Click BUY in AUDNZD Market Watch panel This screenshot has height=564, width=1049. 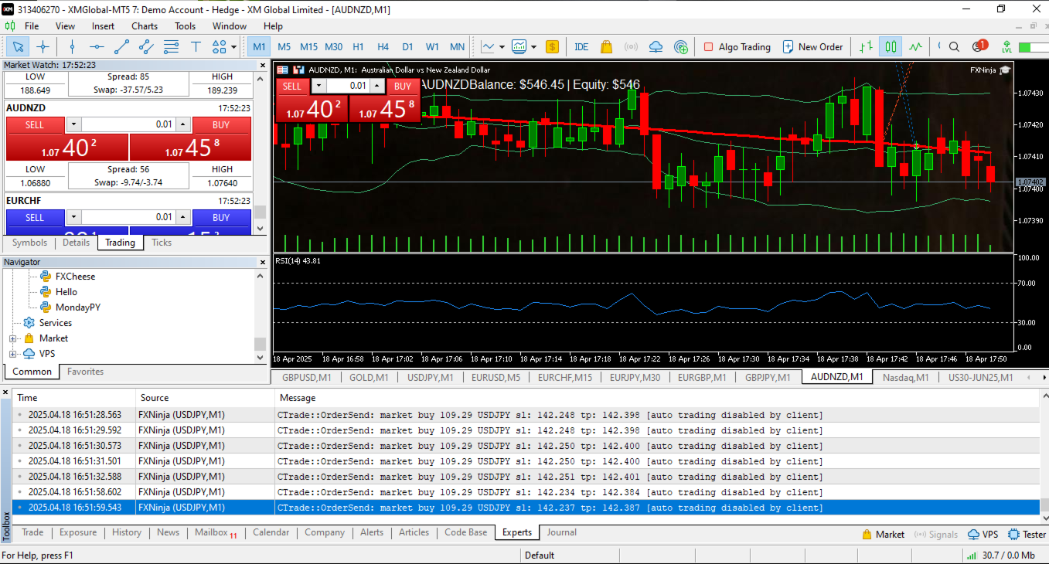pyautogui.click(x=221, y=124)
